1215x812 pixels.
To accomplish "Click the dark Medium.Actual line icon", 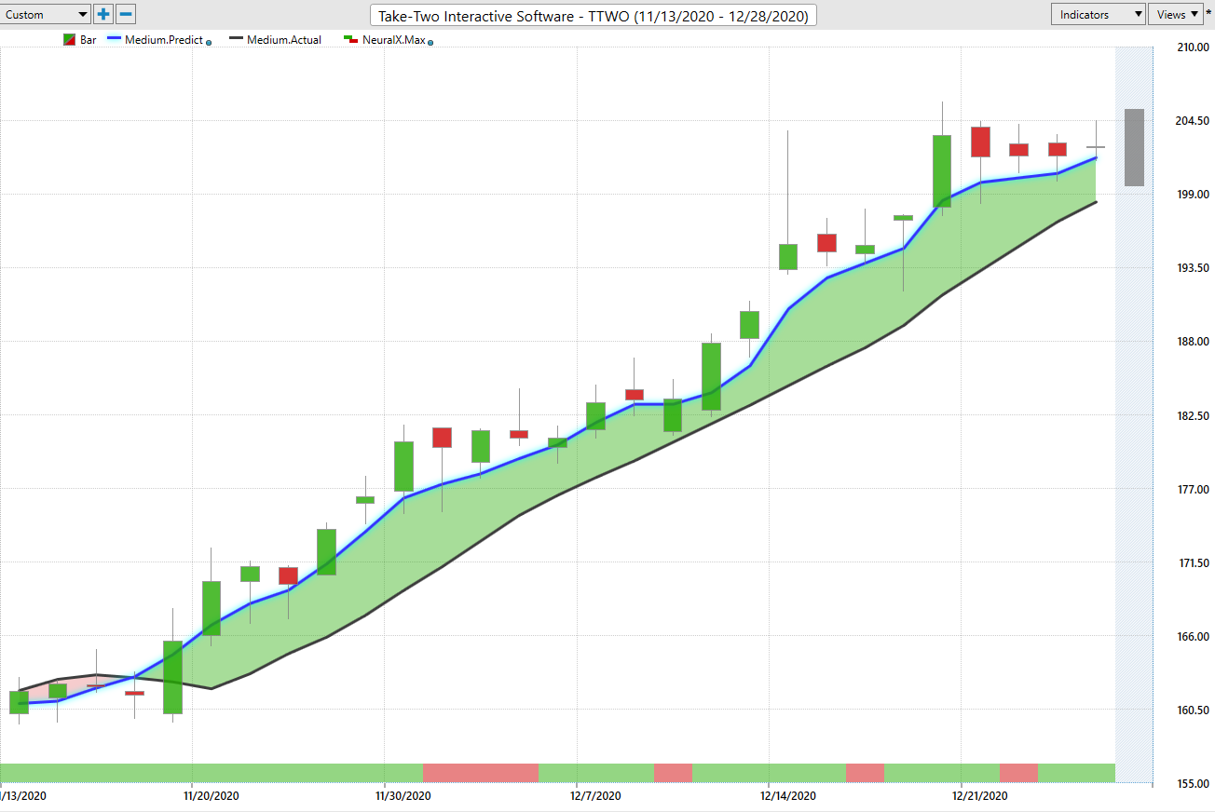I will pyautogui.click(x=235, y=40).
